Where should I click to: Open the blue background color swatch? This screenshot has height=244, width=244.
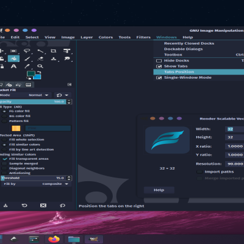click(38, 77)
